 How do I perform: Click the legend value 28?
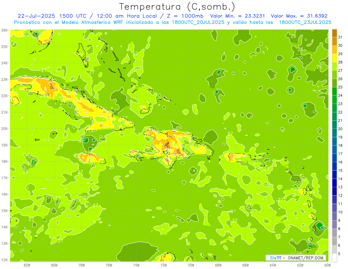(x=341, y=62)
